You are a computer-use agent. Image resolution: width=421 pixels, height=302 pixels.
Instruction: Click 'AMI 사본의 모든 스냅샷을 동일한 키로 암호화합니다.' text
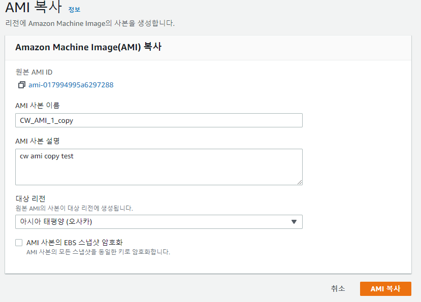99,252
